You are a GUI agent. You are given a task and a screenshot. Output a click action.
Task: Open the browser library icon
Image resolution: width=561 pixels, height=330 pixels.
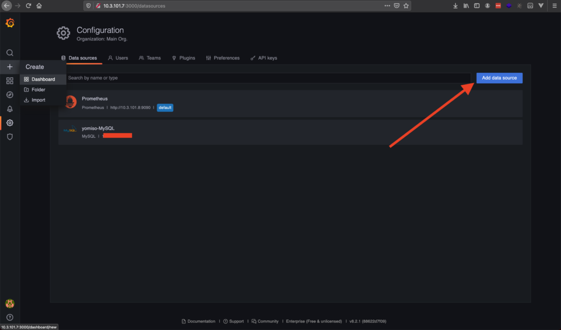pyautogui.click(x=466, y=5)
